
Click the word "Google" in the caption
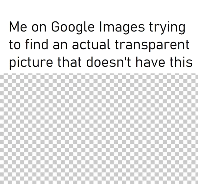73,27
